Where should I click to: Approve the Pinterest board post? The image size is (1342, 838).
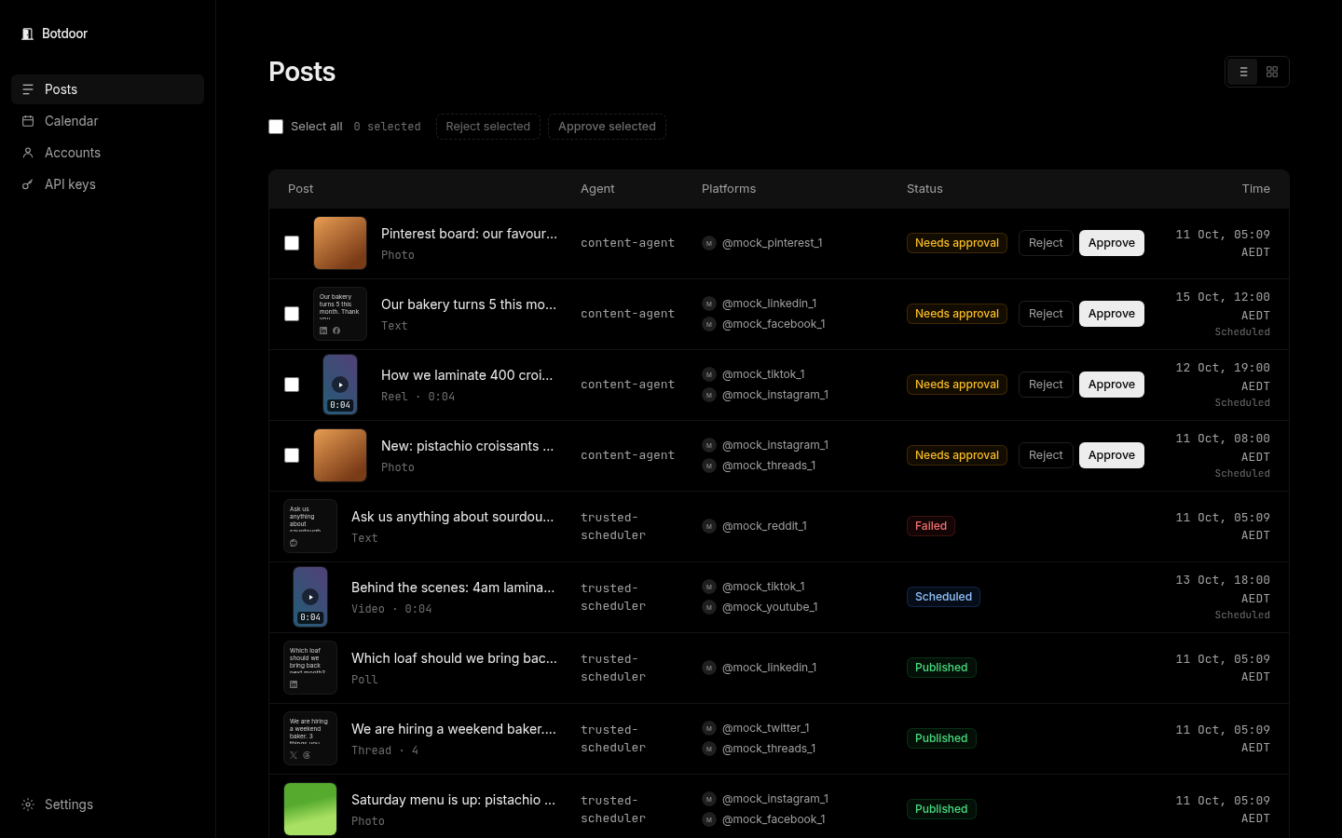coord(1112,243)
